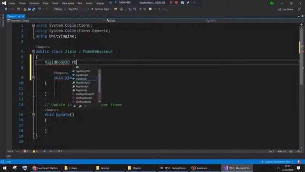Collapse the Start method block
The height and width of the screenshot is (172, 305).
click(33, 77)
